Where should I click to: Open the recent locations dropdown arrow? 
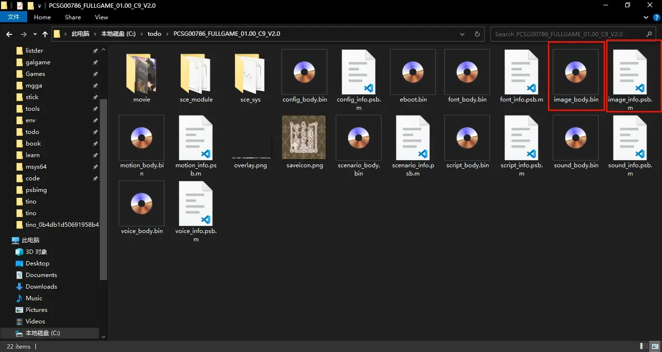click(x=35, y=34)
